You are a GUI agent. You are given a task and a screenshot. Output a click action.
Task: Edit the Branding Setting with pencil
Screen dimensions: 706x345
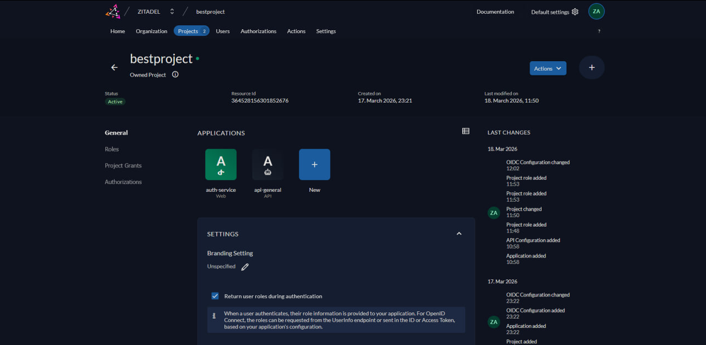point(245,267)
